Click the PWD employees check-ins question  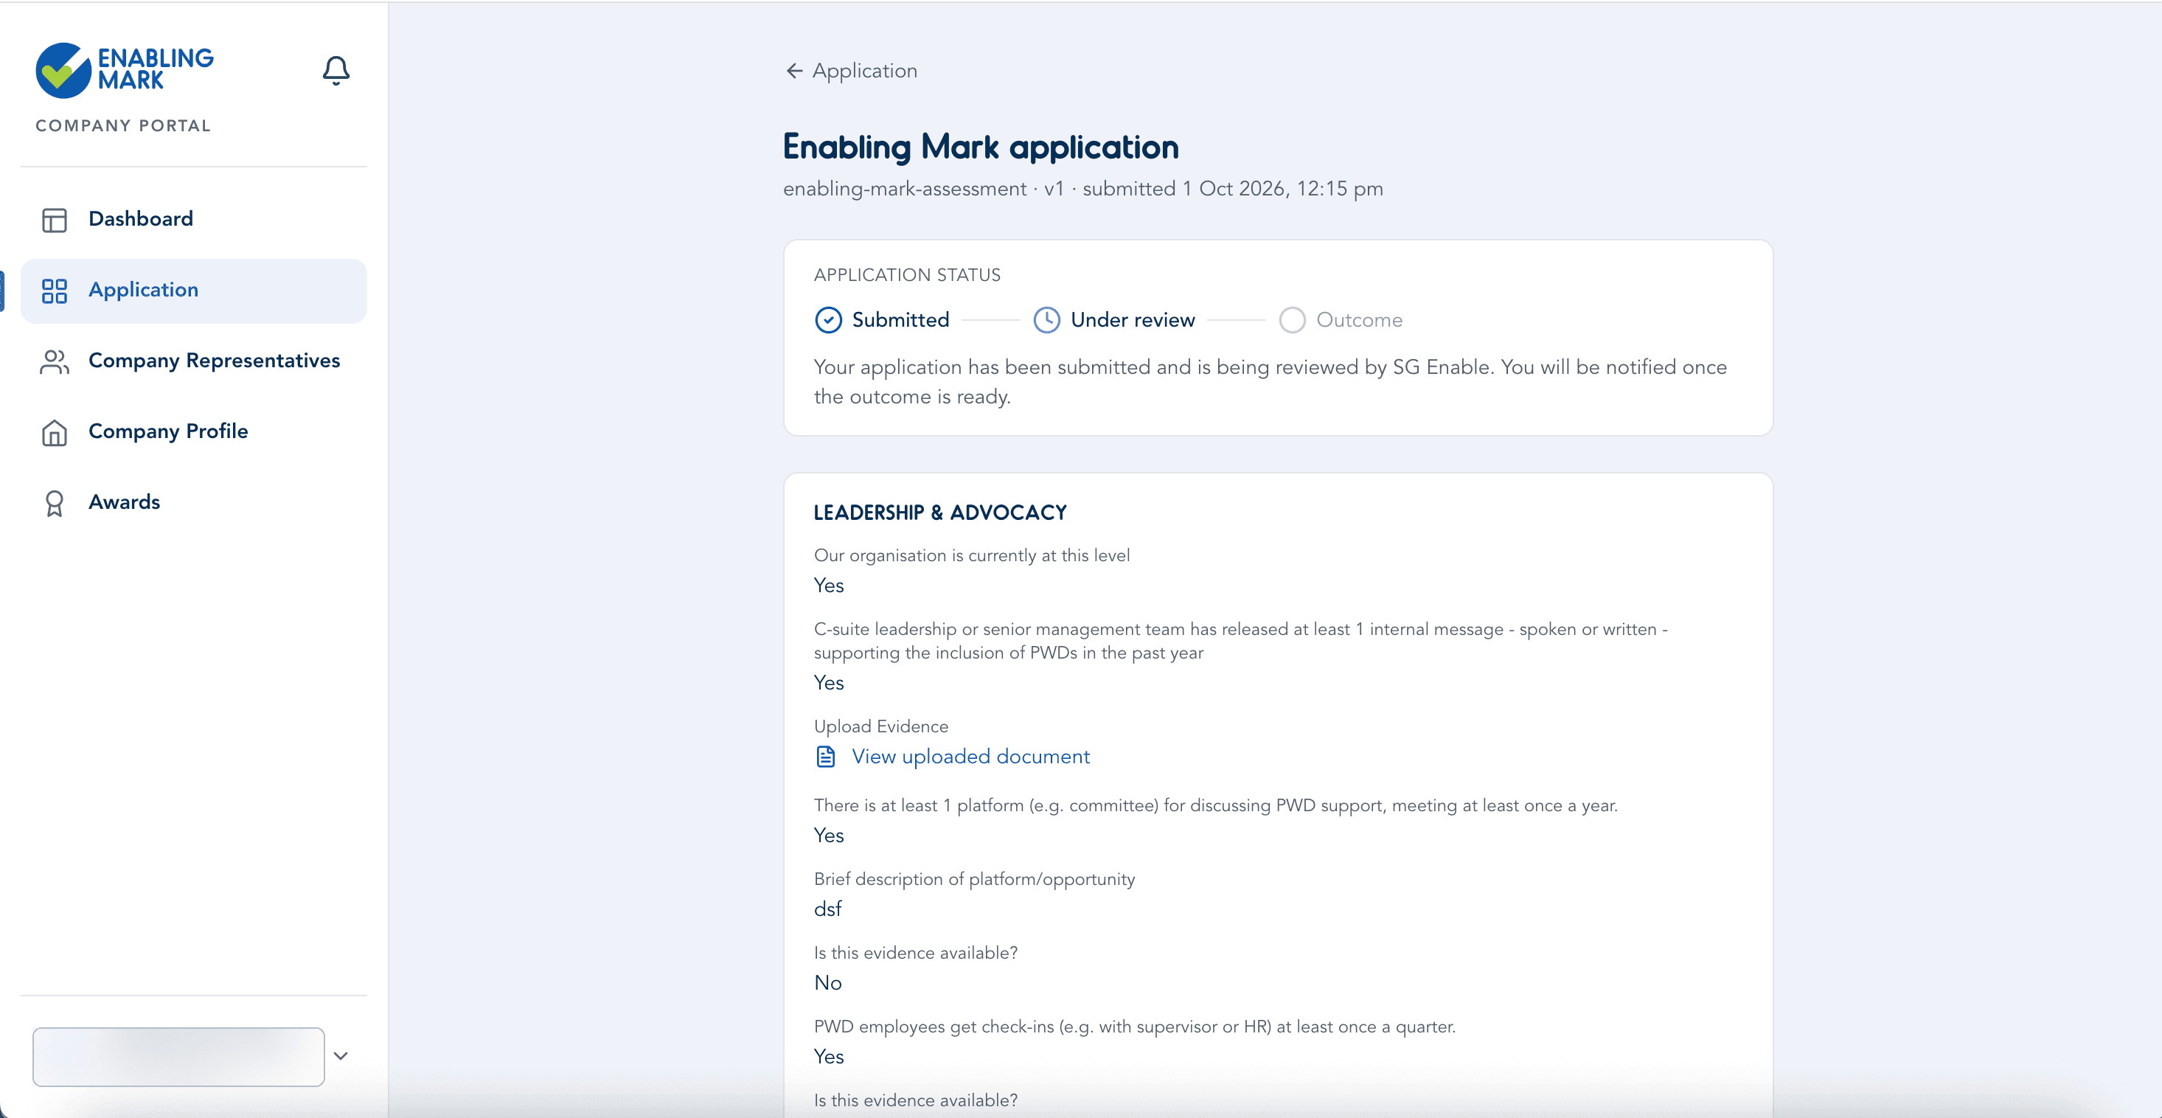pos(1135,1027)
